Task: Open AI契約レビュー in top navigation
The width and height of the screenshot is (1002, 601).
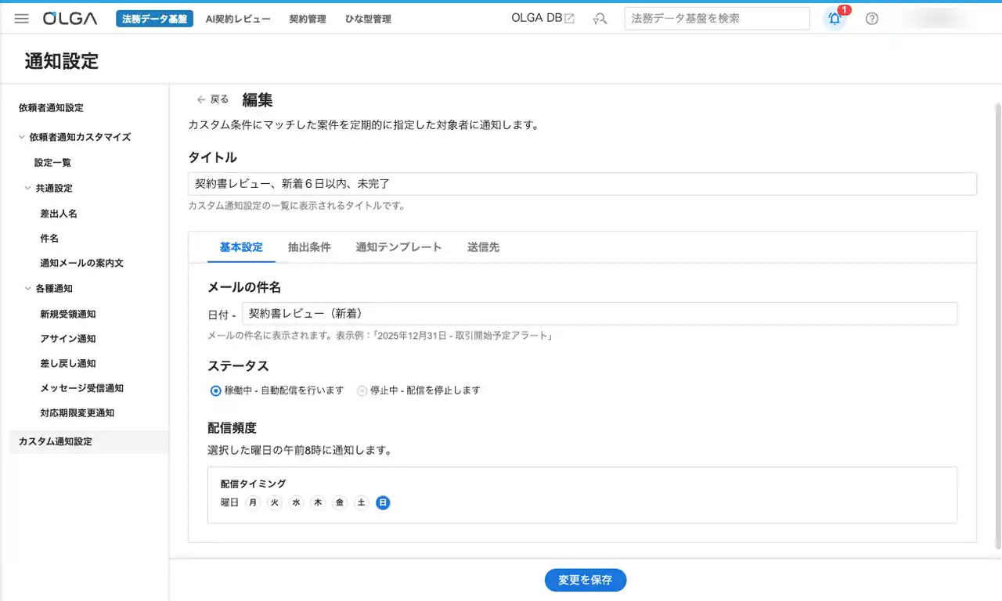Action: (238, 19)
